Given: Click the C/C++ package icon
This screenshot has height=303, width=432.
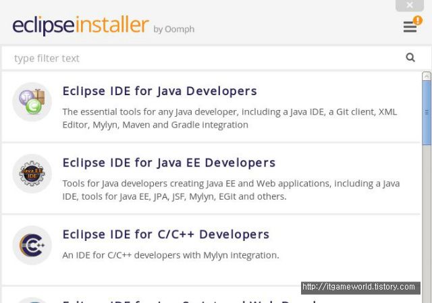Looking at the screenshot, I should coord(32,245).
